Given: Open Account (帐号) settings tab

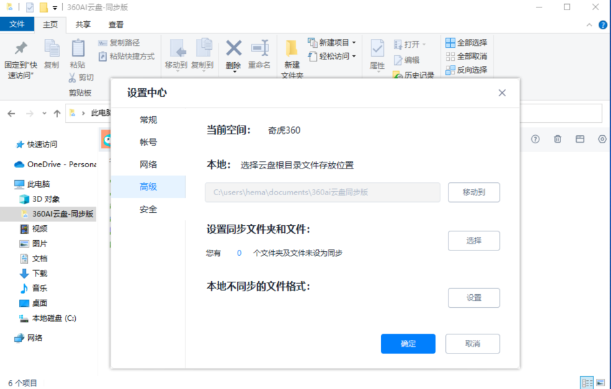Looking at the screenshot, I should (148, 143).
